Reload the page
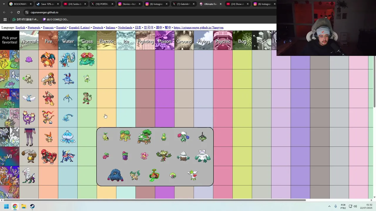Screen dimensions: 376x211 click(x=18, y=12)
